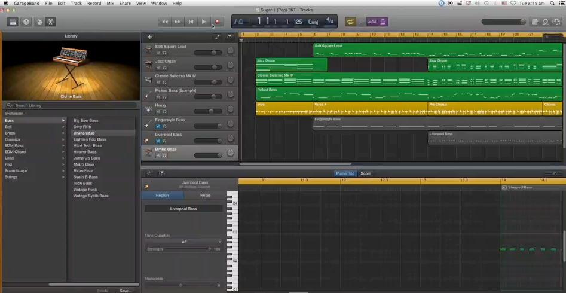Add a new track with plus button
Viewport: 566px width, 293px height.
149,37
